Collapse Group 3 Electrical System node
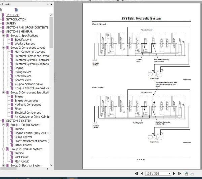202x179 pixels. tap(4, 165)
